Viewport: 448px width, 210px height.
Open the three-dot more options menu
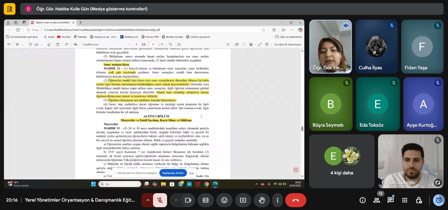pyautogui.click(x=277, y=200)
